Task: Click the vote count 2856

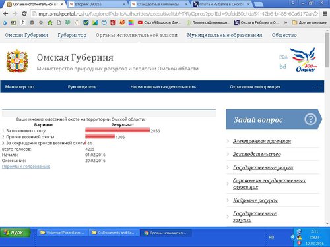Action: [155, 131]
